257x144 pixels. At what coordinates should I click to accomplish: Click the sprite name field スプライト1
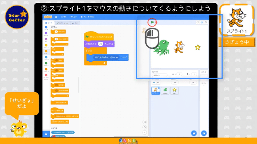(x=160, y=75)
